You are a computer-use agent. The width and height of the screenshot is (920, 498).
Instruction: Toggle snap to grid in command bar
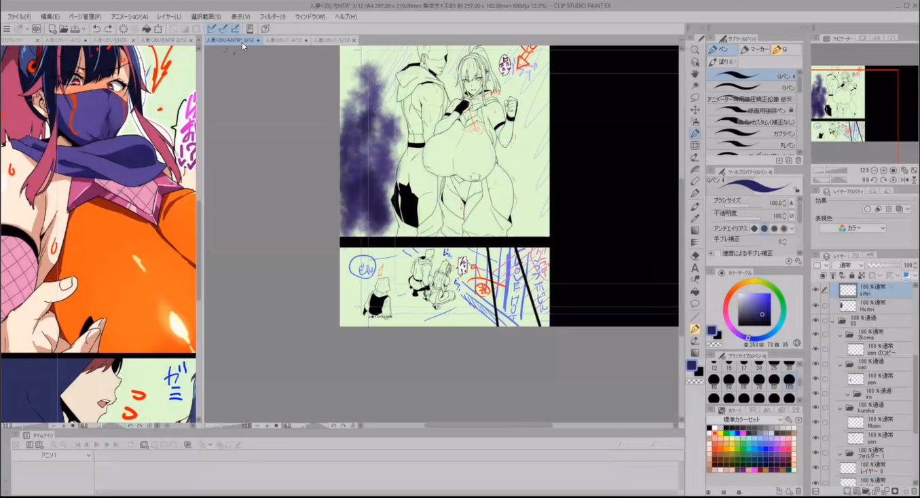pos(235,29)
